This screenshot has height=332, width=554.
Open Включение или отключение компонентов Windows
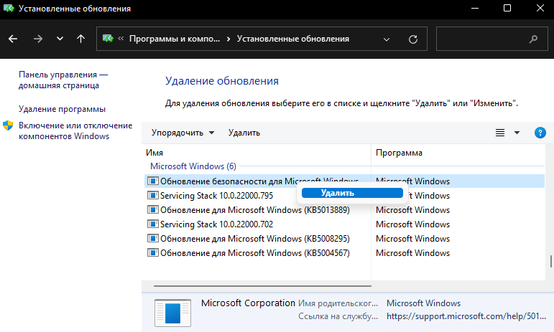75,131
